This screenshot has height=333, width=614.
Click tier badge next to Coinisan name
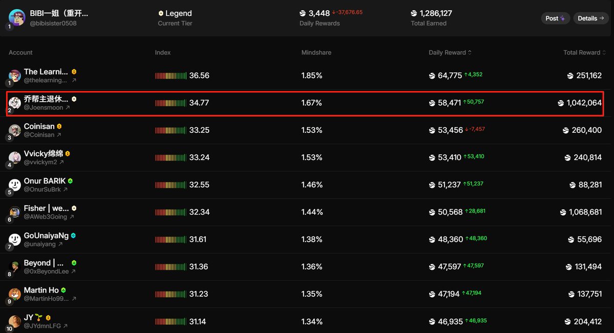(59, 126)
